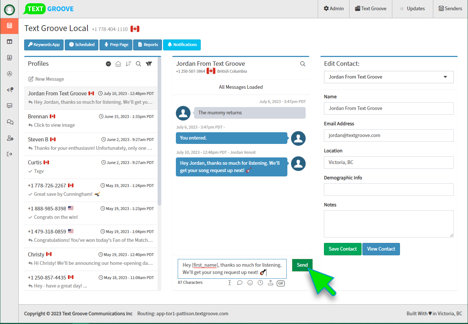Click the text cursor insert-field icon
468x324 pixels.
point(230,283)
